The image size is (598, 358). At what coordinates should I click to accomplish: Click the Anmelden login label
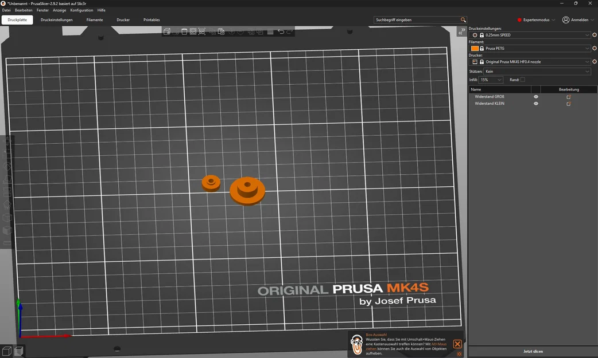click(x=579, y=20)
